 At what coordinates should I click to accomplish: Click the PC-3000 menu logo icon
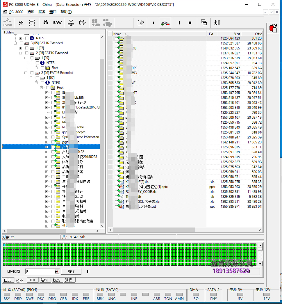tap(5, 12)
